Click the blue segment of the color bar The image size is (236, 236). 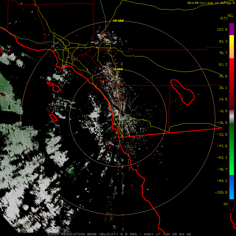click(232, 187)
